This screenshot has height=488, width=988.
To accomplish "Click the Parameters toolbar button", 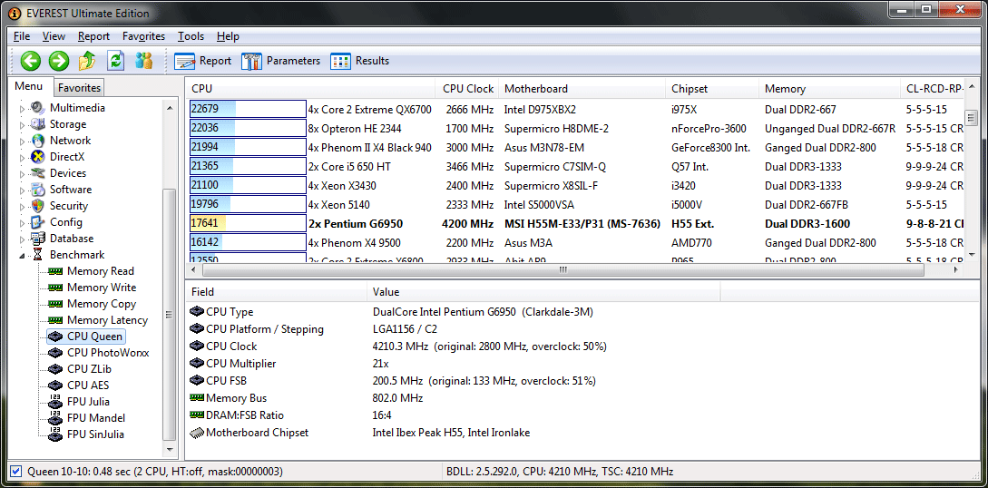I will 281,61.
